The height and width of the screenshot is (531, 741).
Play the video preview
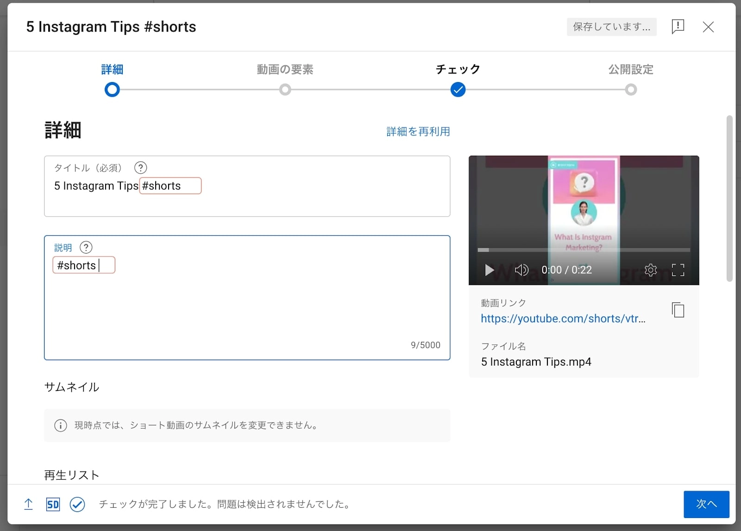coord(489,270)
